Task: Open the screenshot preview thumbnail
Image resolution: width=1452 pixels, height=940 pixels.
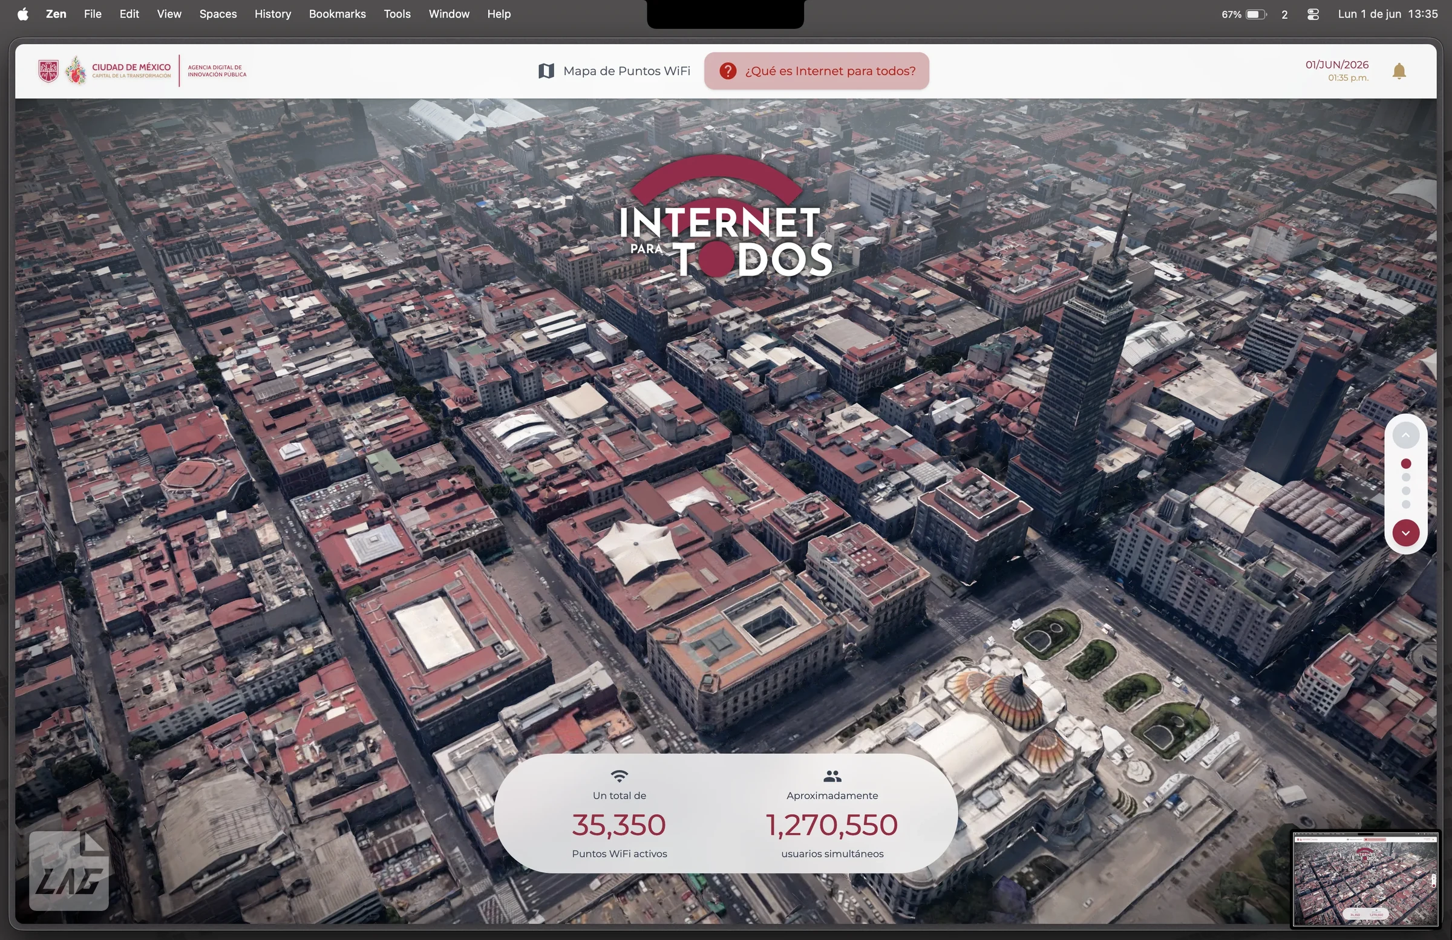Action: coord(1365,880)
